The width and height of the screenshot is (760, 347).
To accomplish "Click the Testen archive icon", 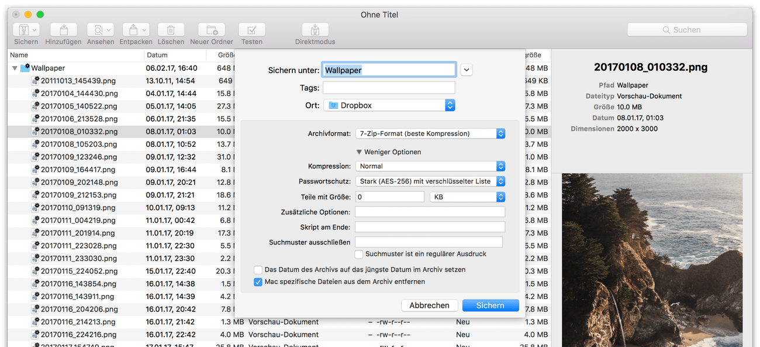I will 252,30.
